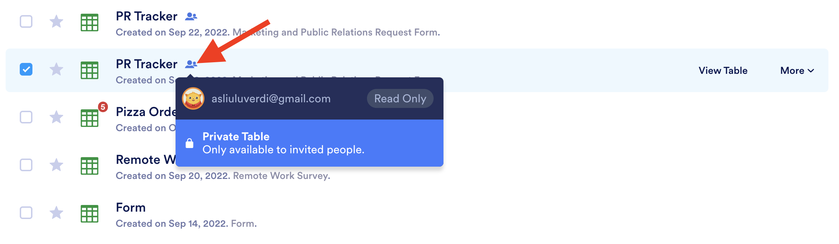Screen dimensions: 839x244
Task: Click the asliuluverdi user avatar
Action: [x=193, y=99]
